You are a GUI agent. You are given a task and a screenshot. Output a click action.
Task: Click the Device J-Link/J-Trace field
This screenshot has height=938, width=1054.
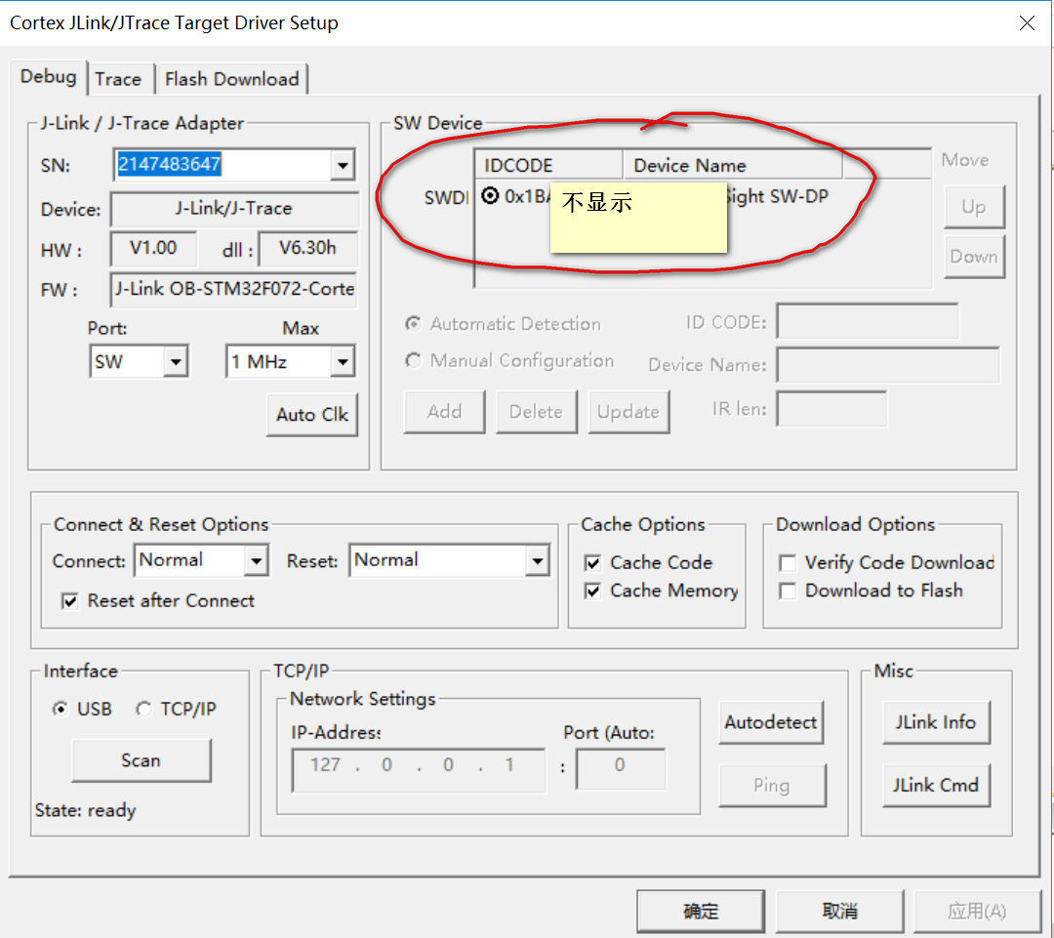tap(234, 209)
